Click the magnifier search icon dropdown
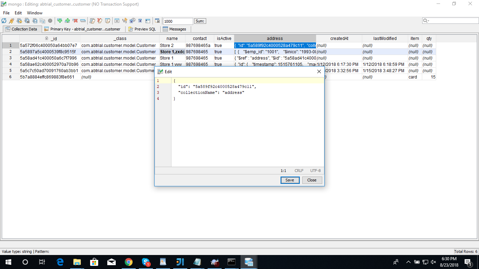This screenshot has height=269, width=479. [426, 21]
